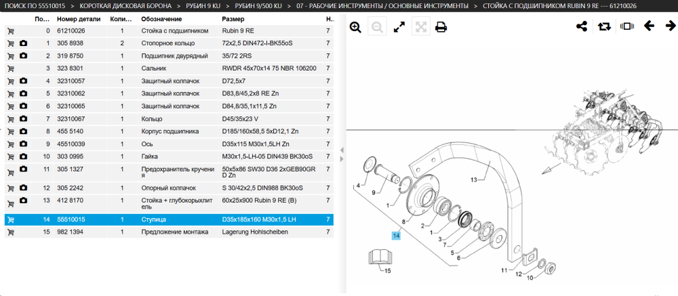This screenshot has width=678, height=296.
Task: Toggle the layout view icon
Action: point(626,26)
